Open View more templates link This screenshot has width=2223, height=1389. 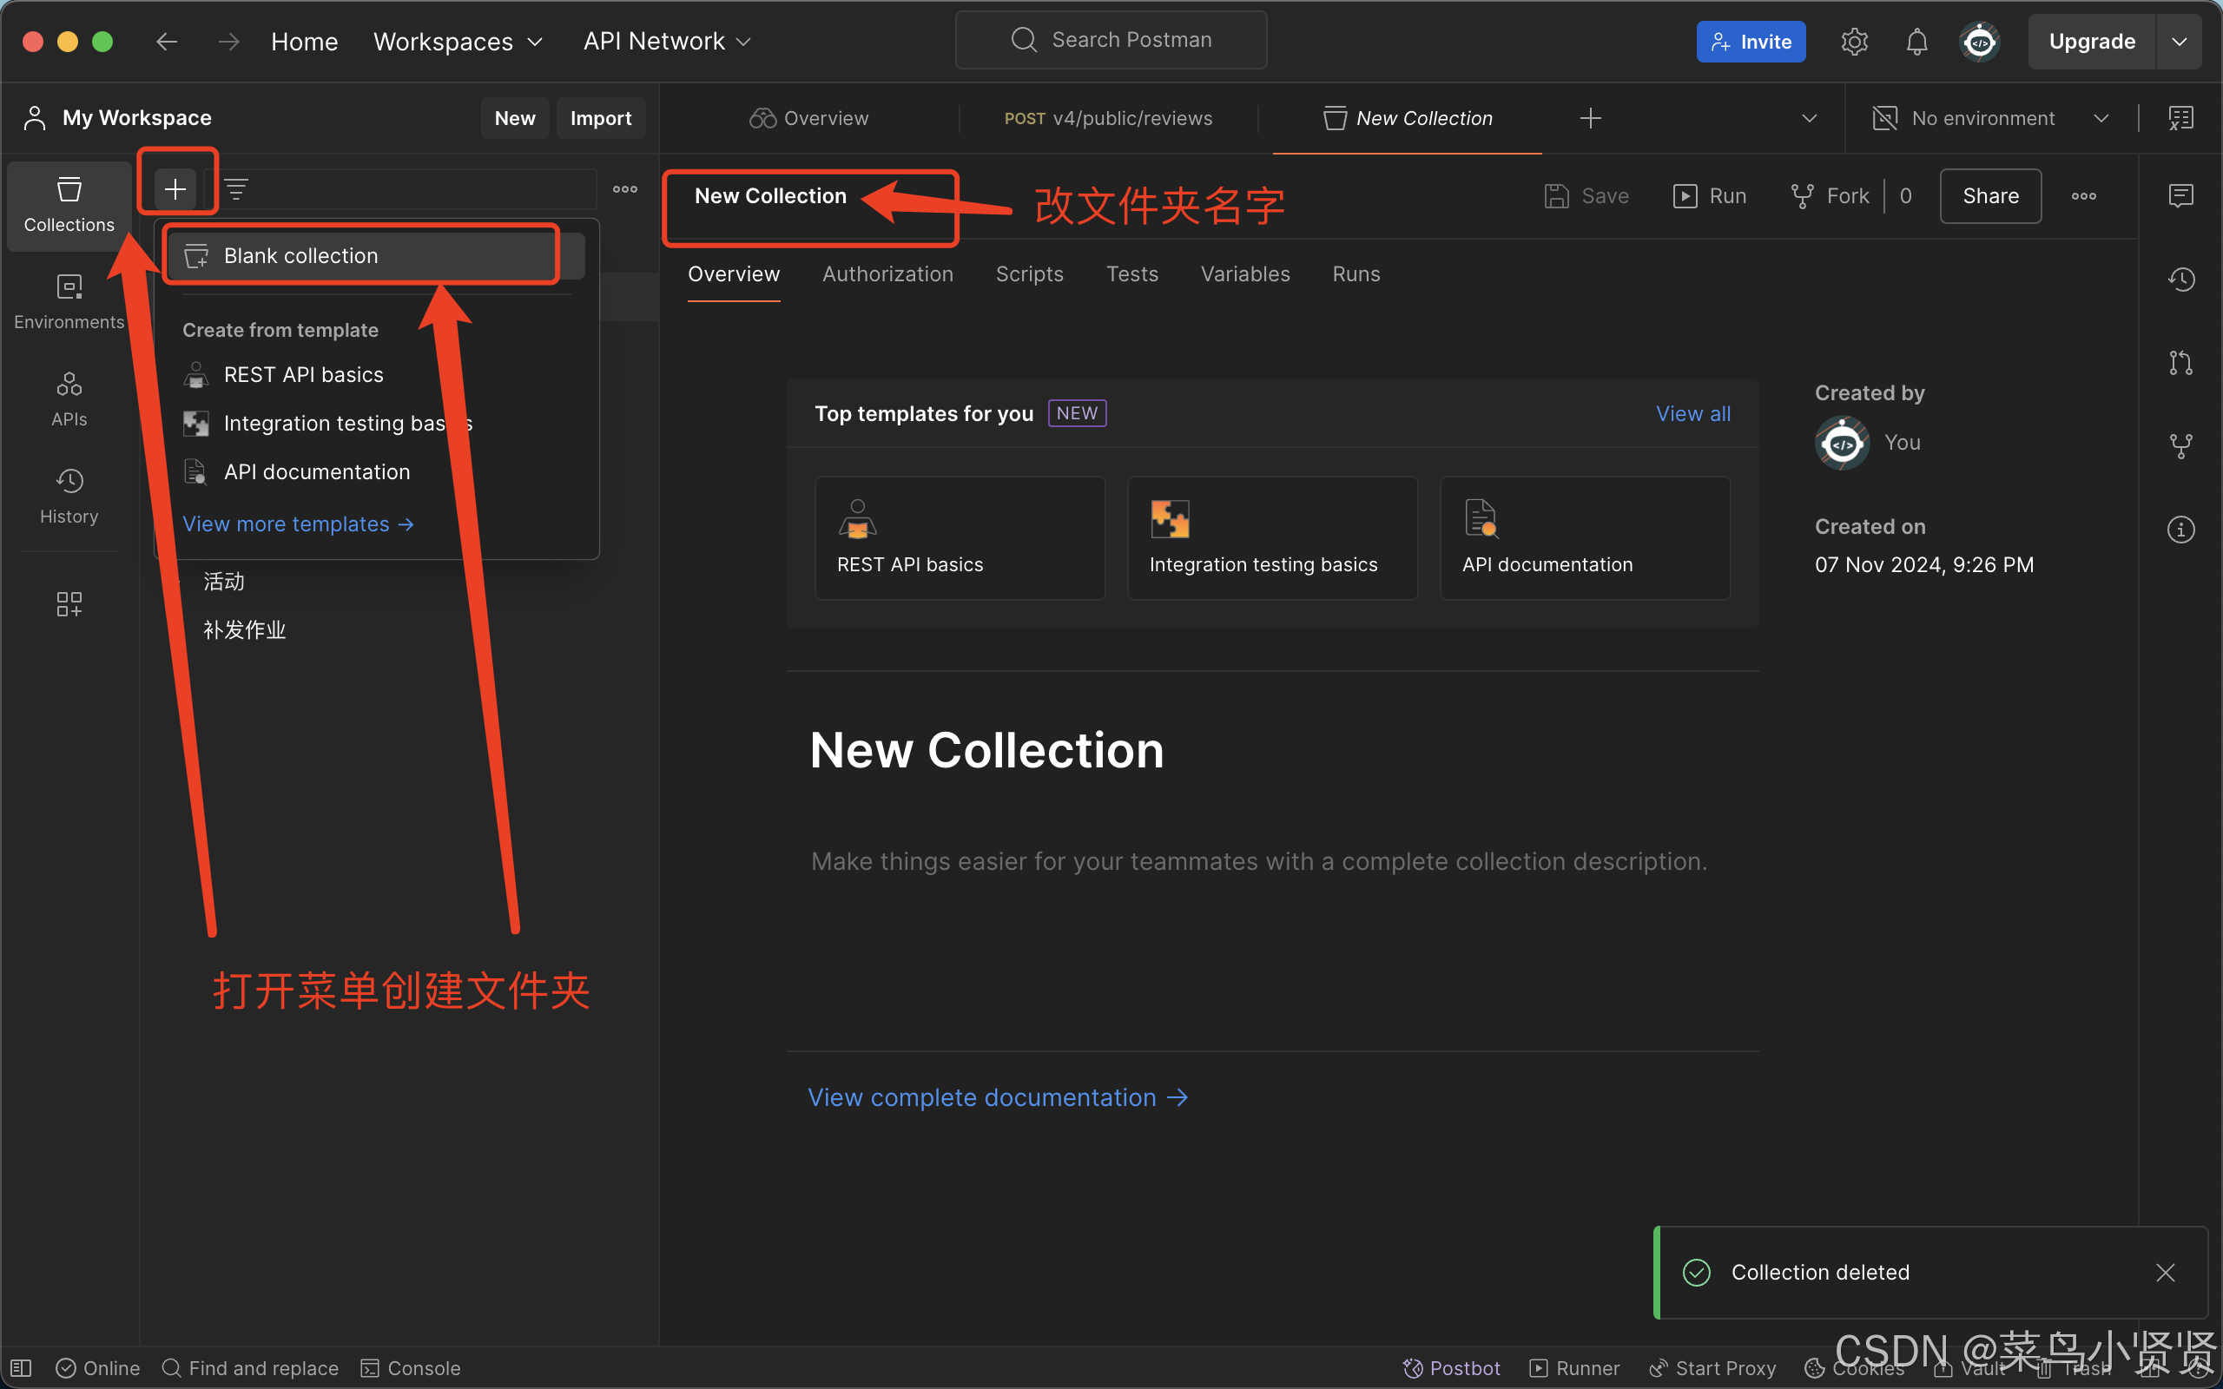click(x=298, y=523)
